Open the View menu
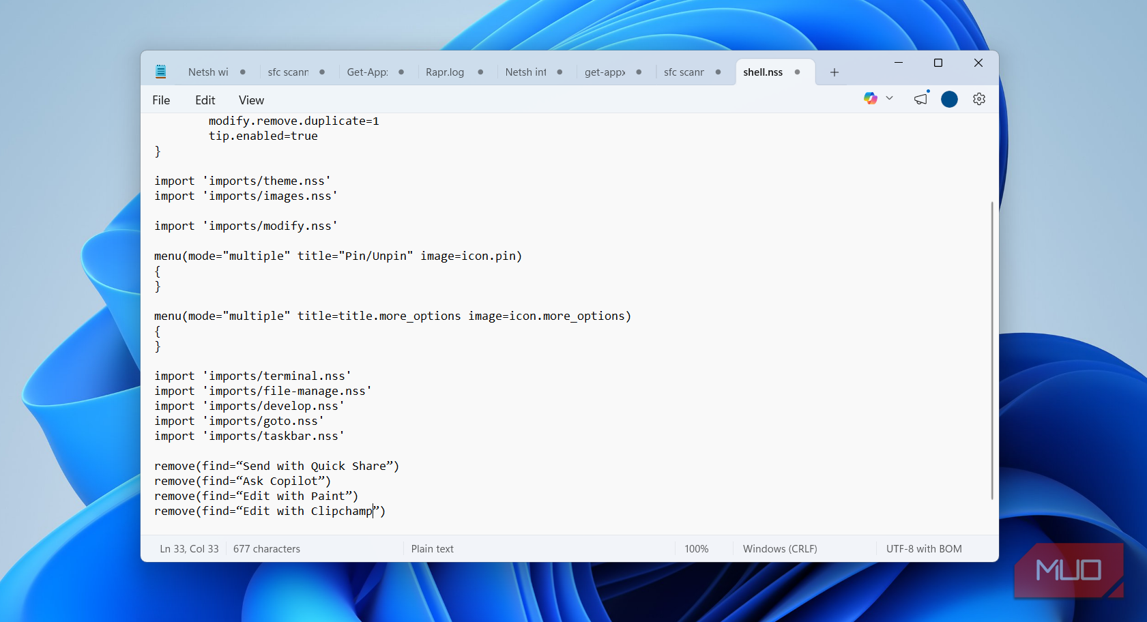Screen dimensions: 1147x622 pyautogui.click(x=251, y=100)
